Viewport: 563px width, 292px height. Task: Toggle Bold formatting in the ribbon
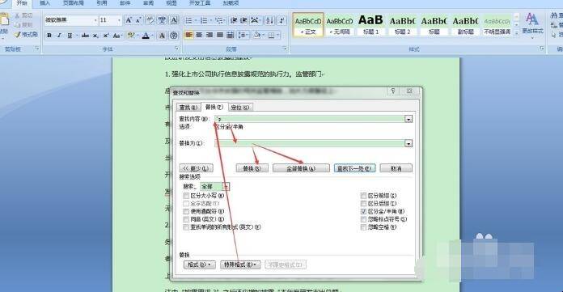(x=49, y=36)
